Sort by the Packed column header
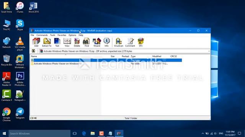The image size is (245, 137). (x=125, y=56)
